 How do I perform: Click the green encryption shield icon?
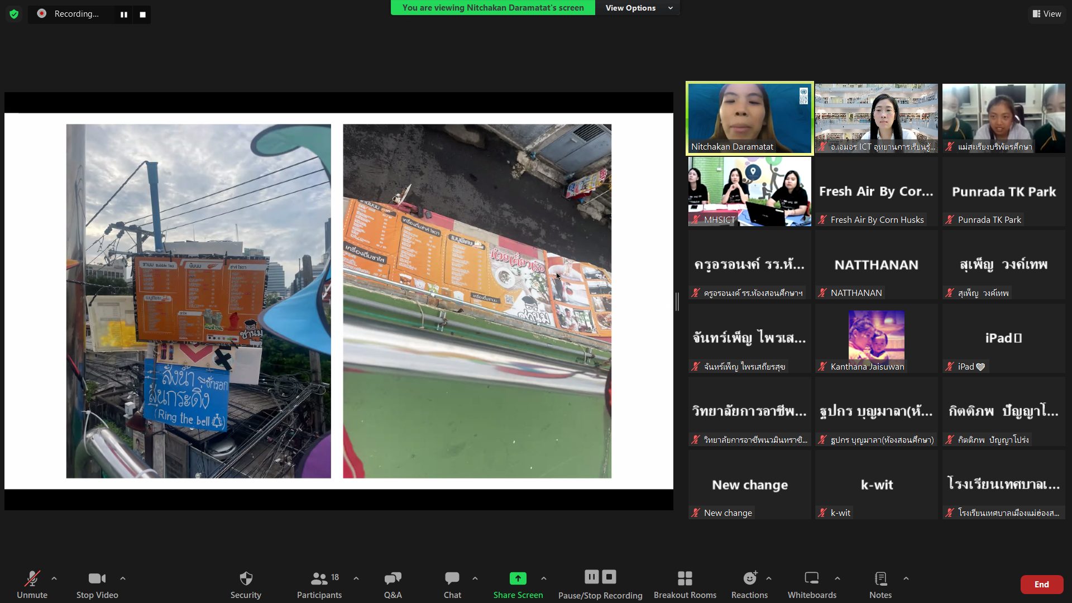tap(14, 14)
